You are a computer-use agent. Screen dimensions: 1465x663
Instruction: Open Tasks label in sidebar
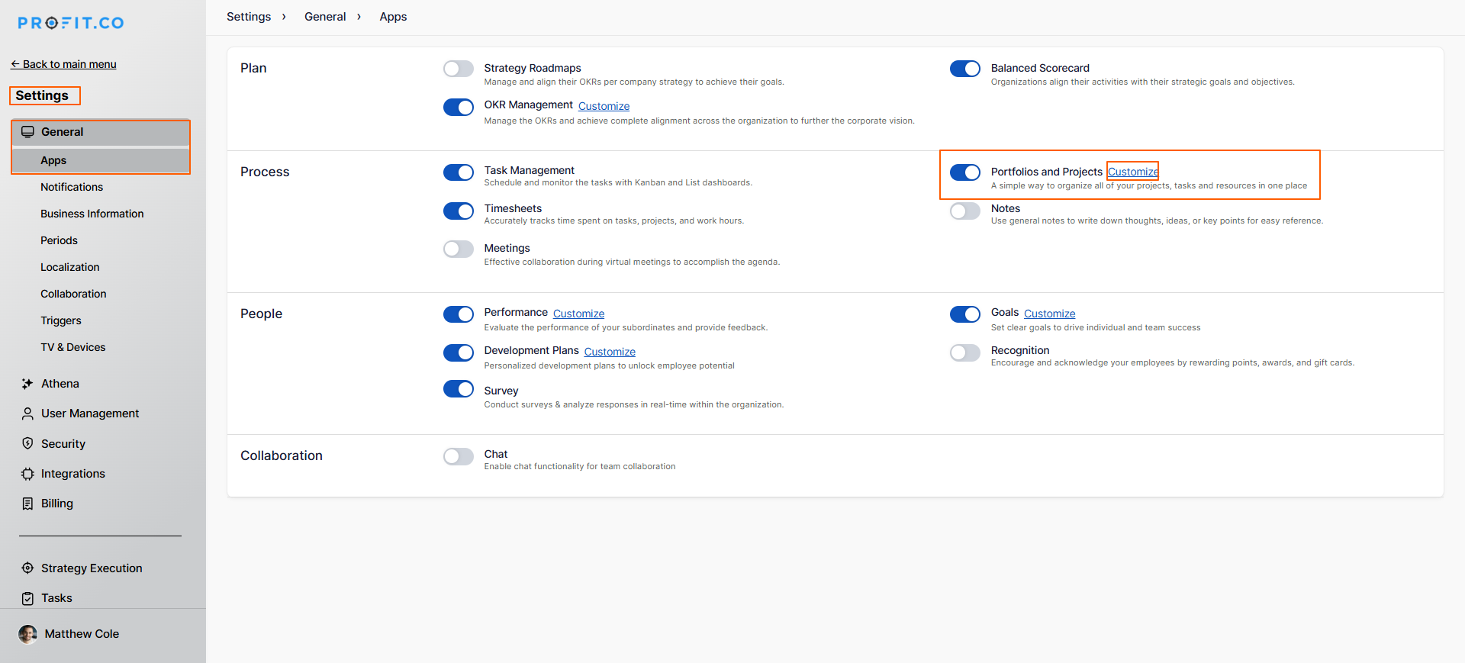click(56, 598)
